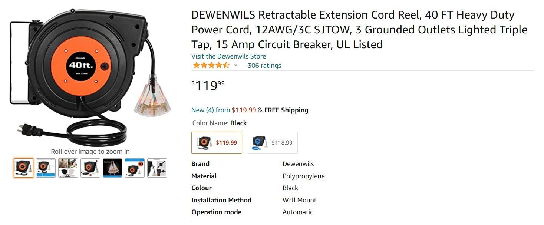Image resolution: width=544 pixels, height=225 pixels.
Task: View the third thumbnail showing installation photos
Action: click(68, 168)
